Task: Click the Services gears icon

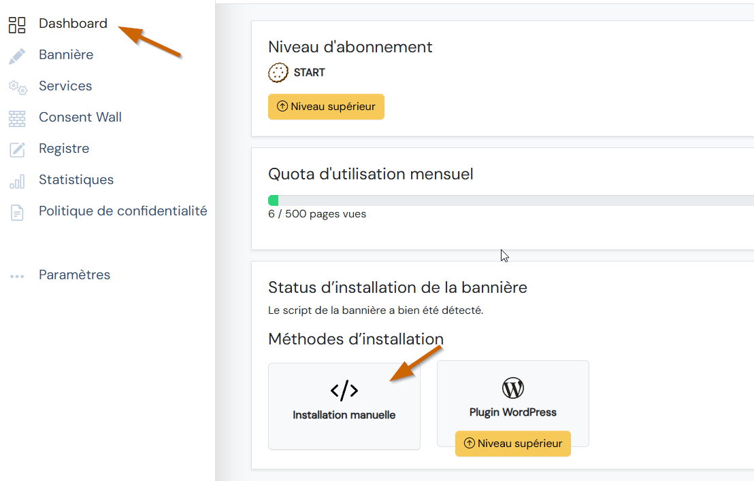Action: (x=17, y=86)
